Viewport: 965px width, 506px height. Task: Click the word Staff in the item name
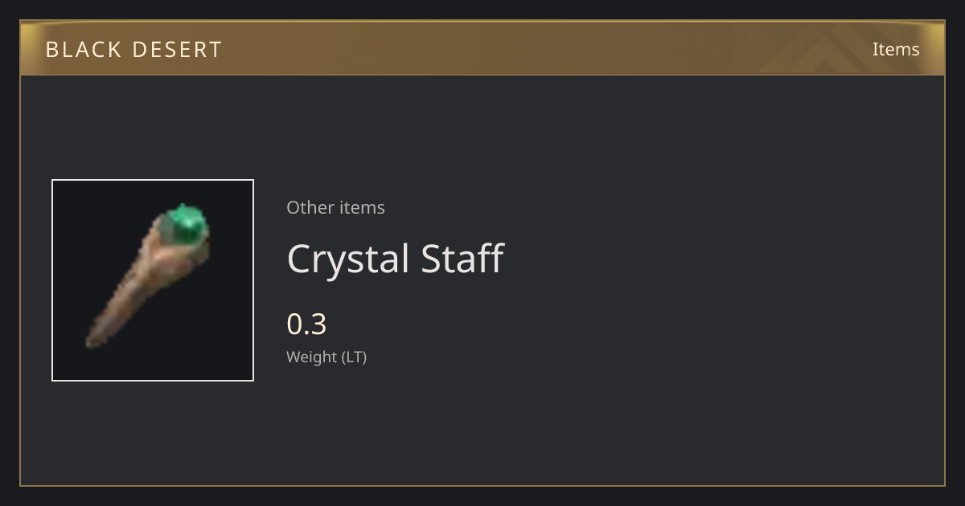click(462, 259)
